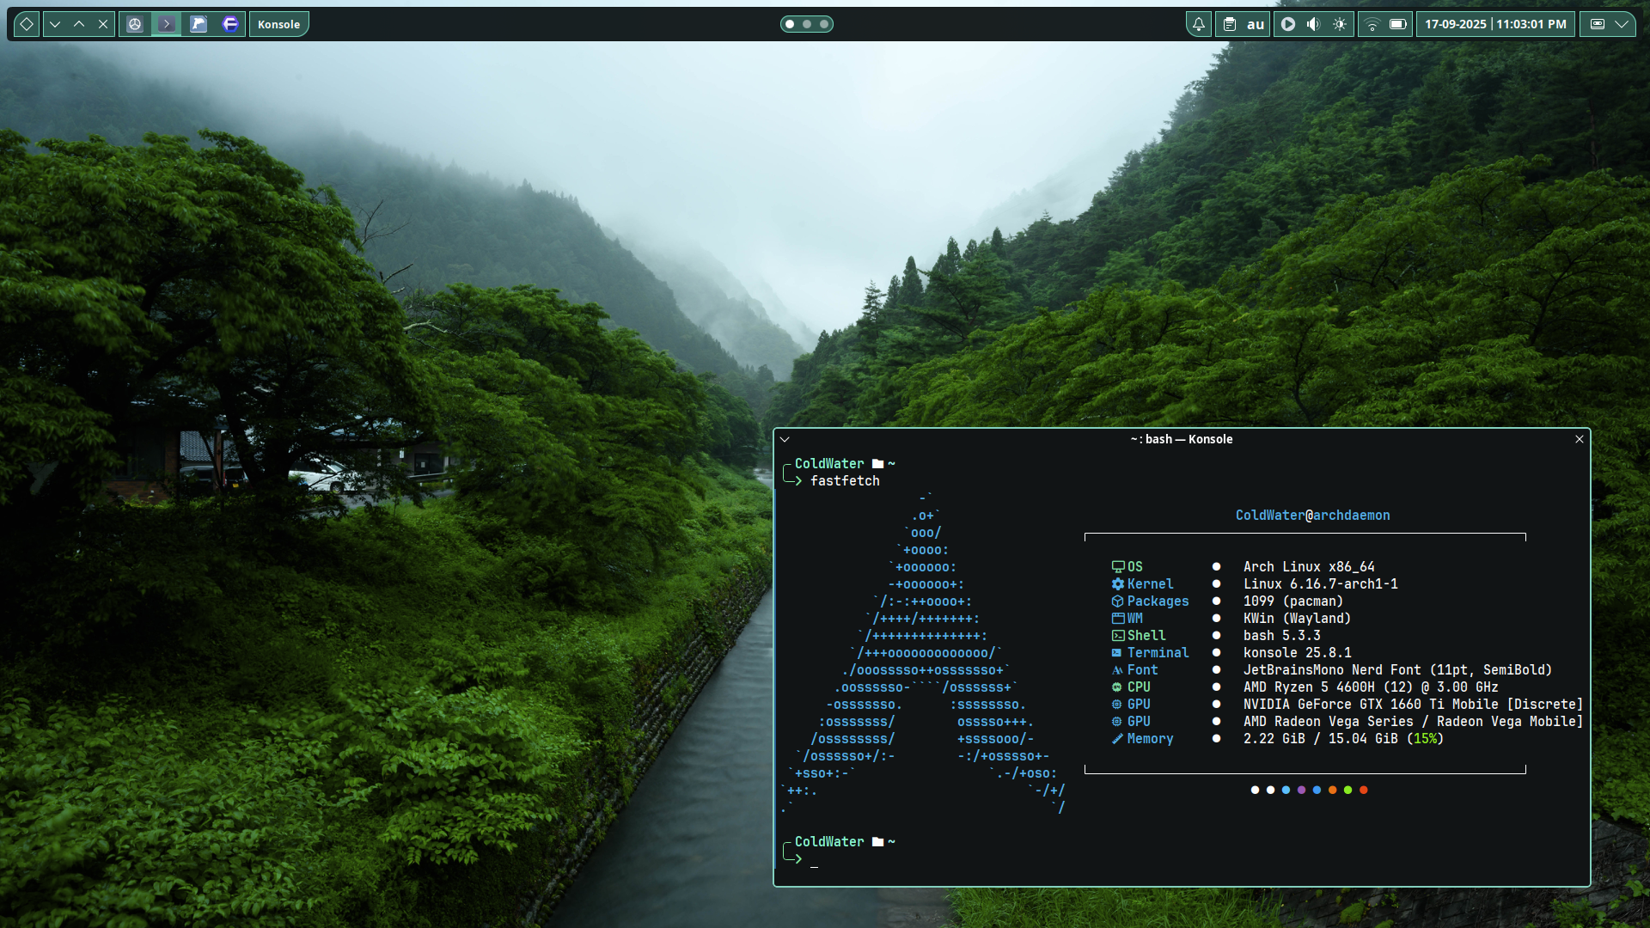Click '2.22 GiB / 15.04 GiB' memory value
This screenshot has width=1650, height=928.
tap(1320, 739)
